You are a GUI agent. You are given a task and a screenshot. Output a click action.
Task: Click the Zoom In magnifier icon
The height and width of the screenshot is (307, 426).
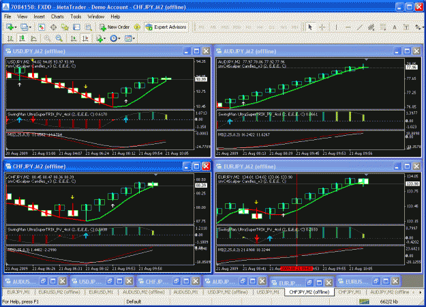click(x=47, y=39)
